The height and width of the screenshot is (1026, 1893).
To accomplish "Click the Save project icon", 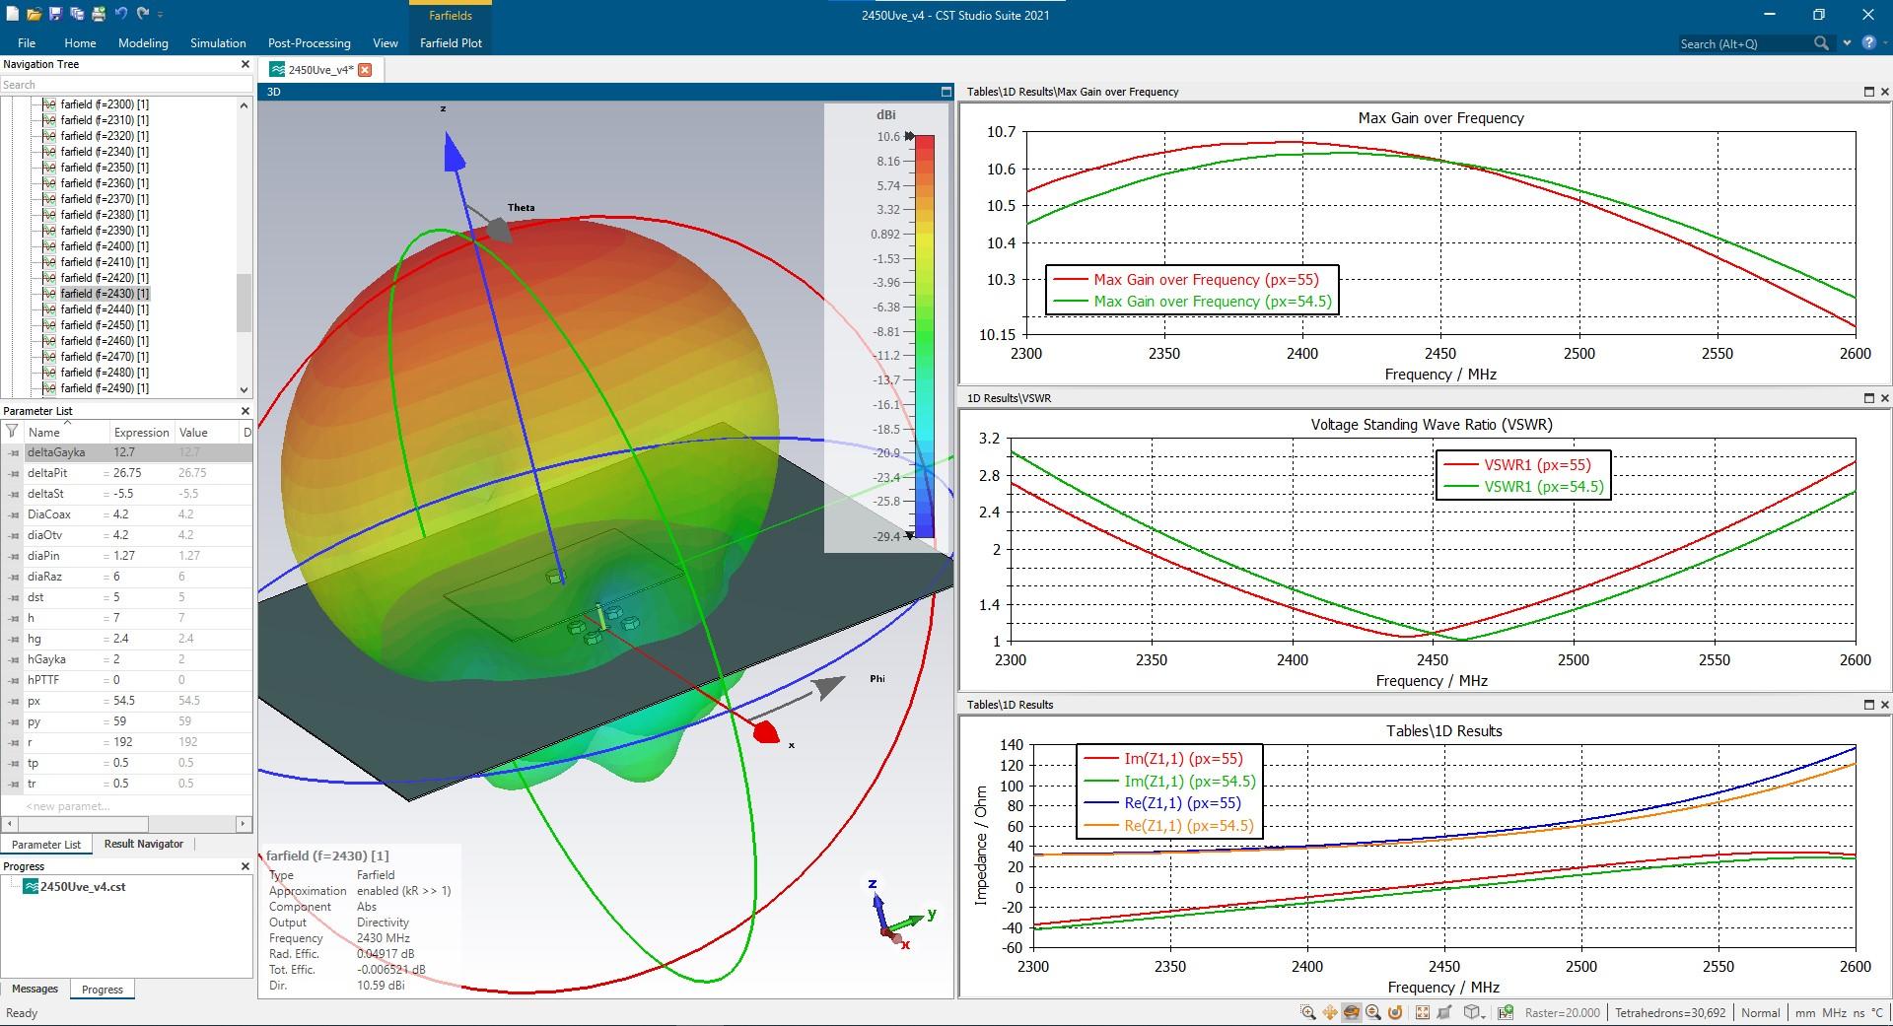I will pyautogui.click(x=55, y=15).
